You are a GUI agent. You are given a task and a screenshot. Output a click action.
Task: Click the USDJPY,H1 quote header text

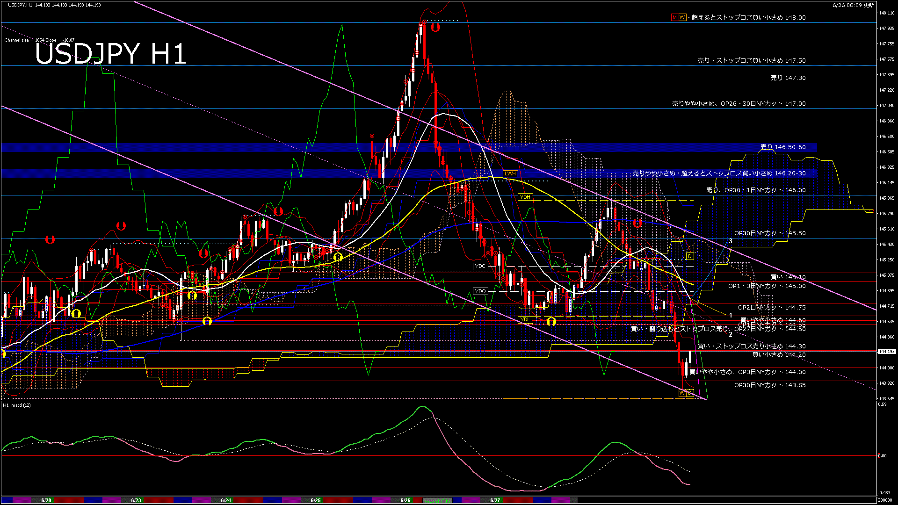(54, 5)
